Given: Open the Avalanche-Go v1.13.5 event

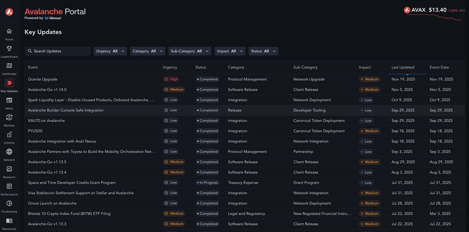Looking at the screenshot, I should pos(47,162).
